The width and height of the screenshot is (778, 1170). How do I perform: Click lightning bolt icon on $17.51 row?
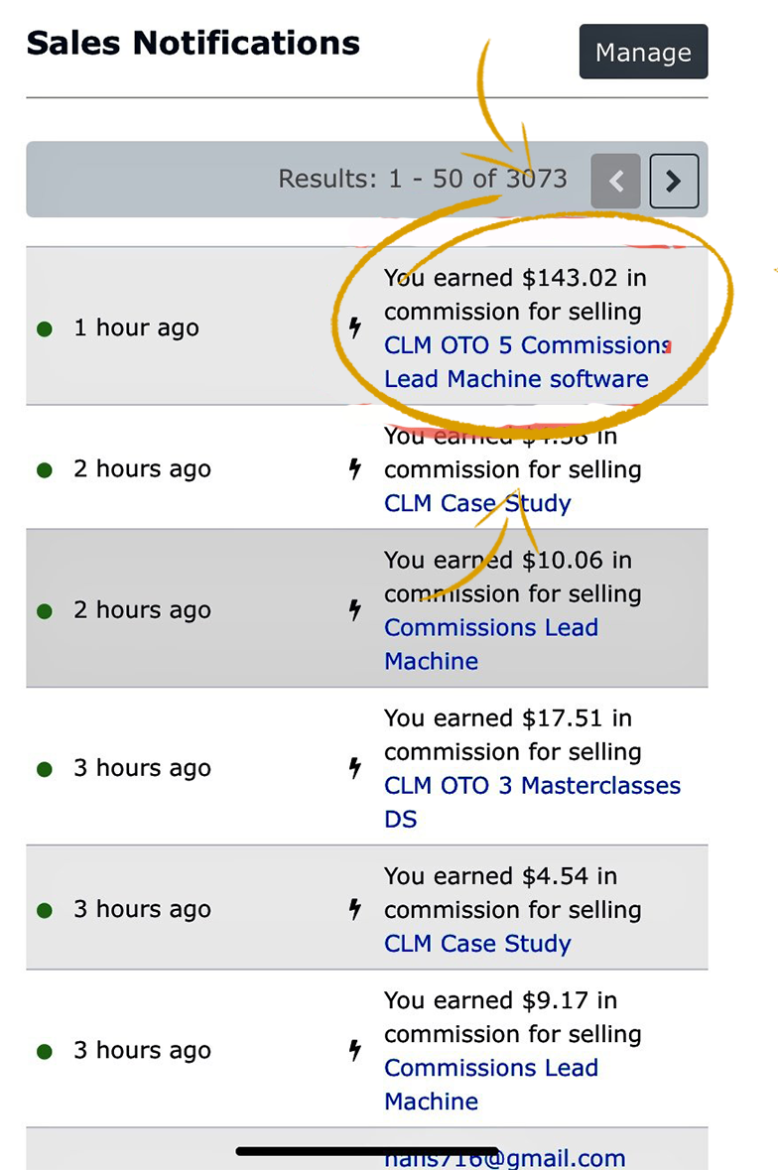pos(354,767)
